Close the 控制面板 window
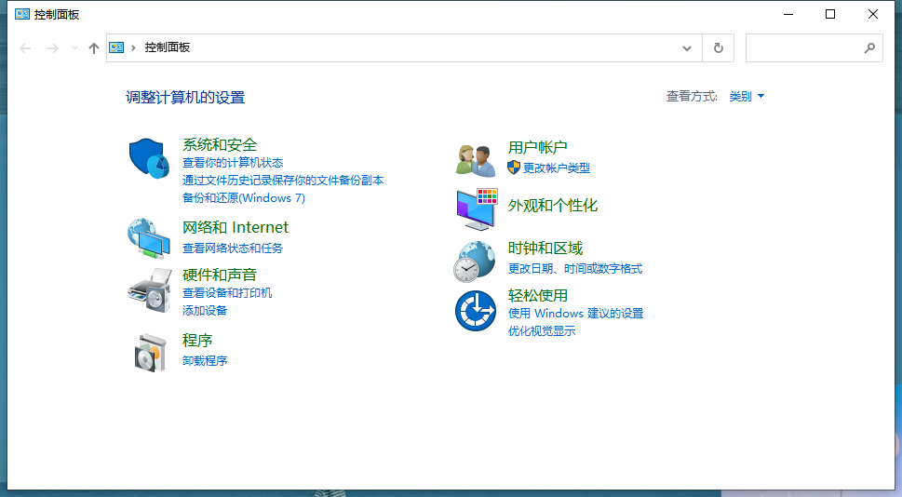The width and height of the screenshot is (902, 497). coord(872,14)
